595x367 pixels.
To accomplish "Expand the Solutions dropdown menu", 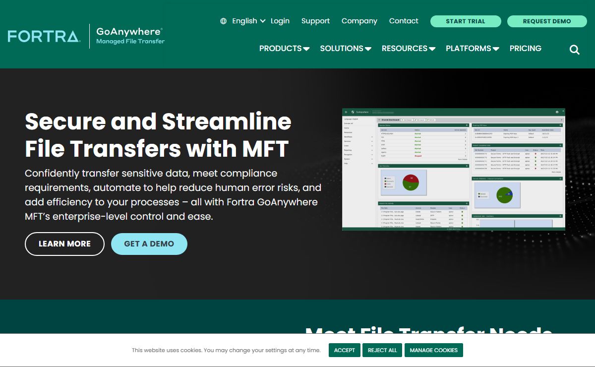I will pyautogui.click(x=345, y=49).
